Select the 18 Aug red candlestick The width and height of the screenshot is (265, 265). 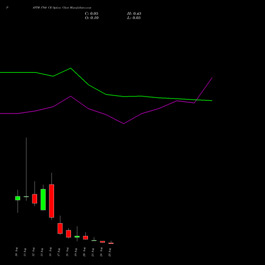coord(68,234)
